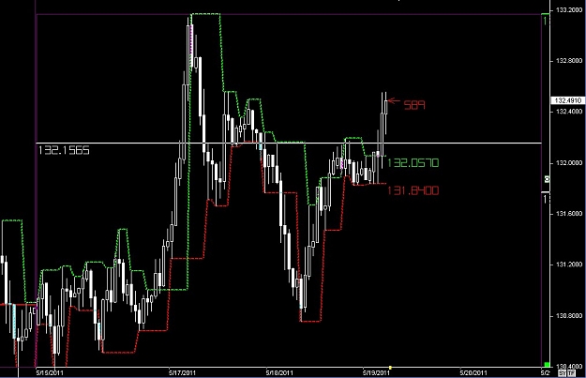Click the green 132.0570 value label
Viewport: 586px width, 378px height.
click(x=413, y=162)
